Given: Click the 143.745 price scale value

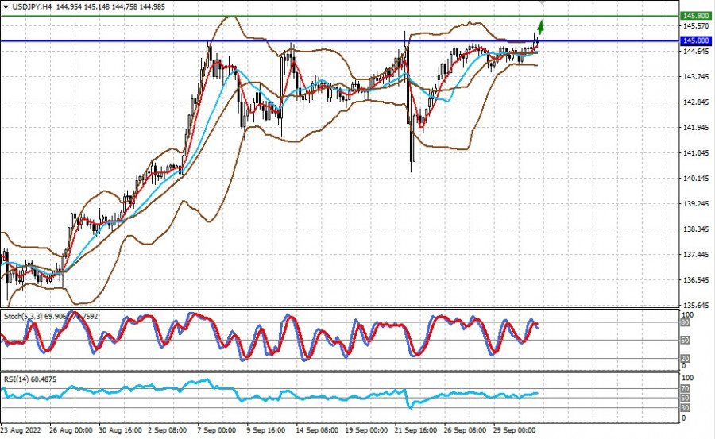Looking at the screenshot, I should coord(696,77).
